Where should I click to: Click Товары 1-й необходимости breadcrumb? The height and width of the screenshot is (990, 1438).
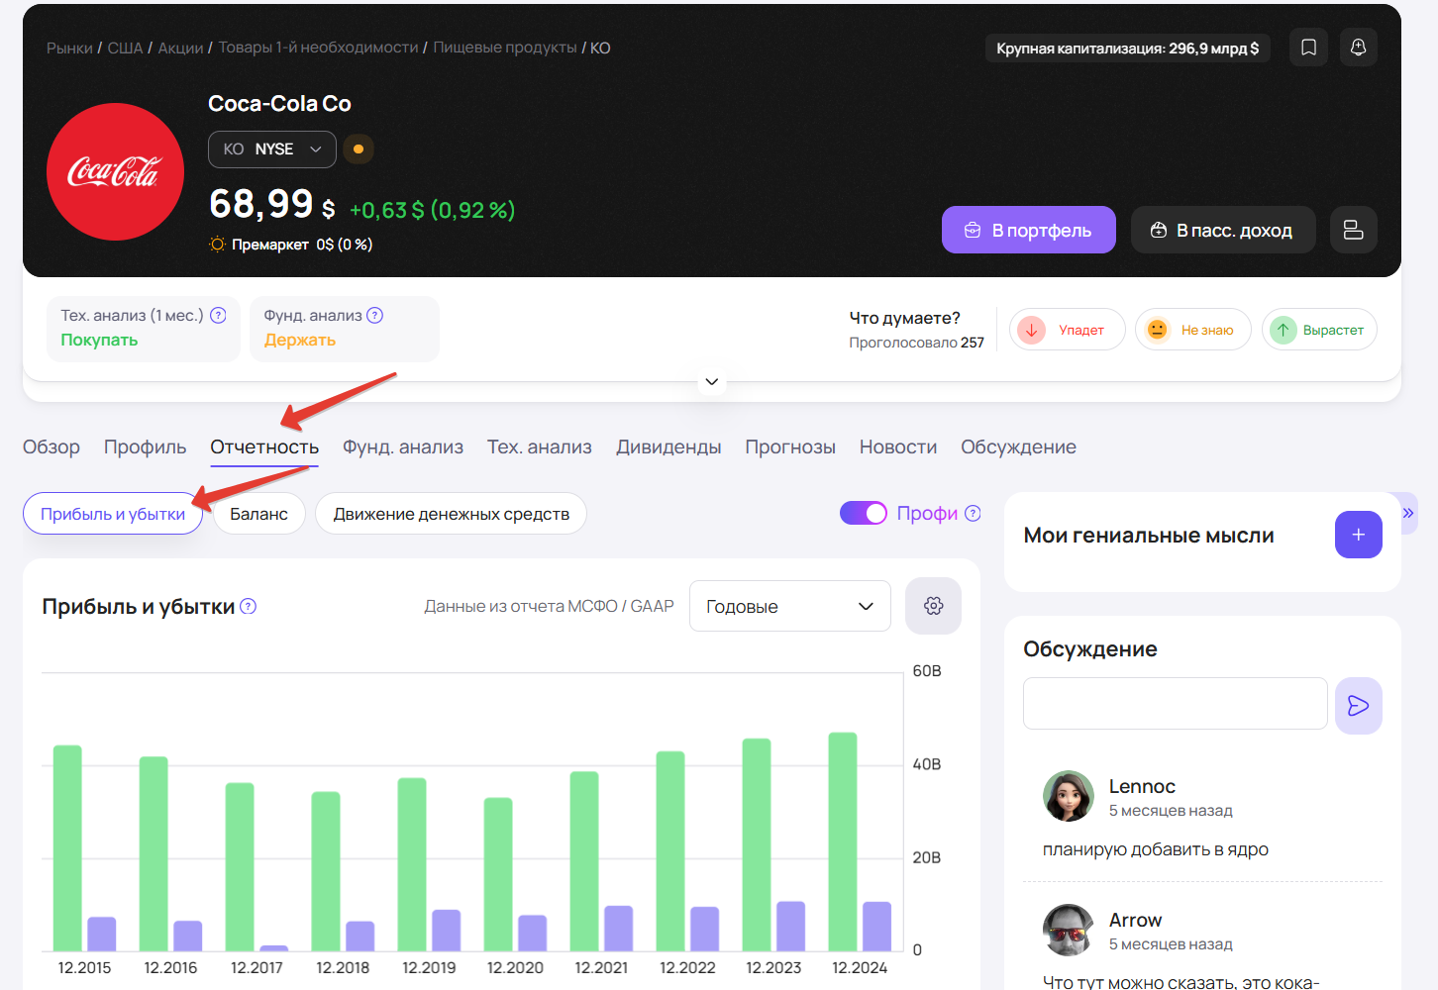click(318, 48)
